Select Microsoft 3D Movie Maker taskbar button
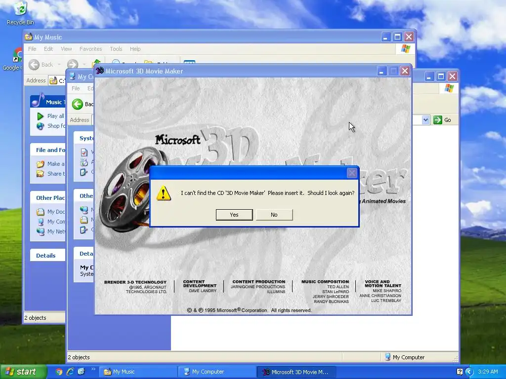 pos(296,372)
